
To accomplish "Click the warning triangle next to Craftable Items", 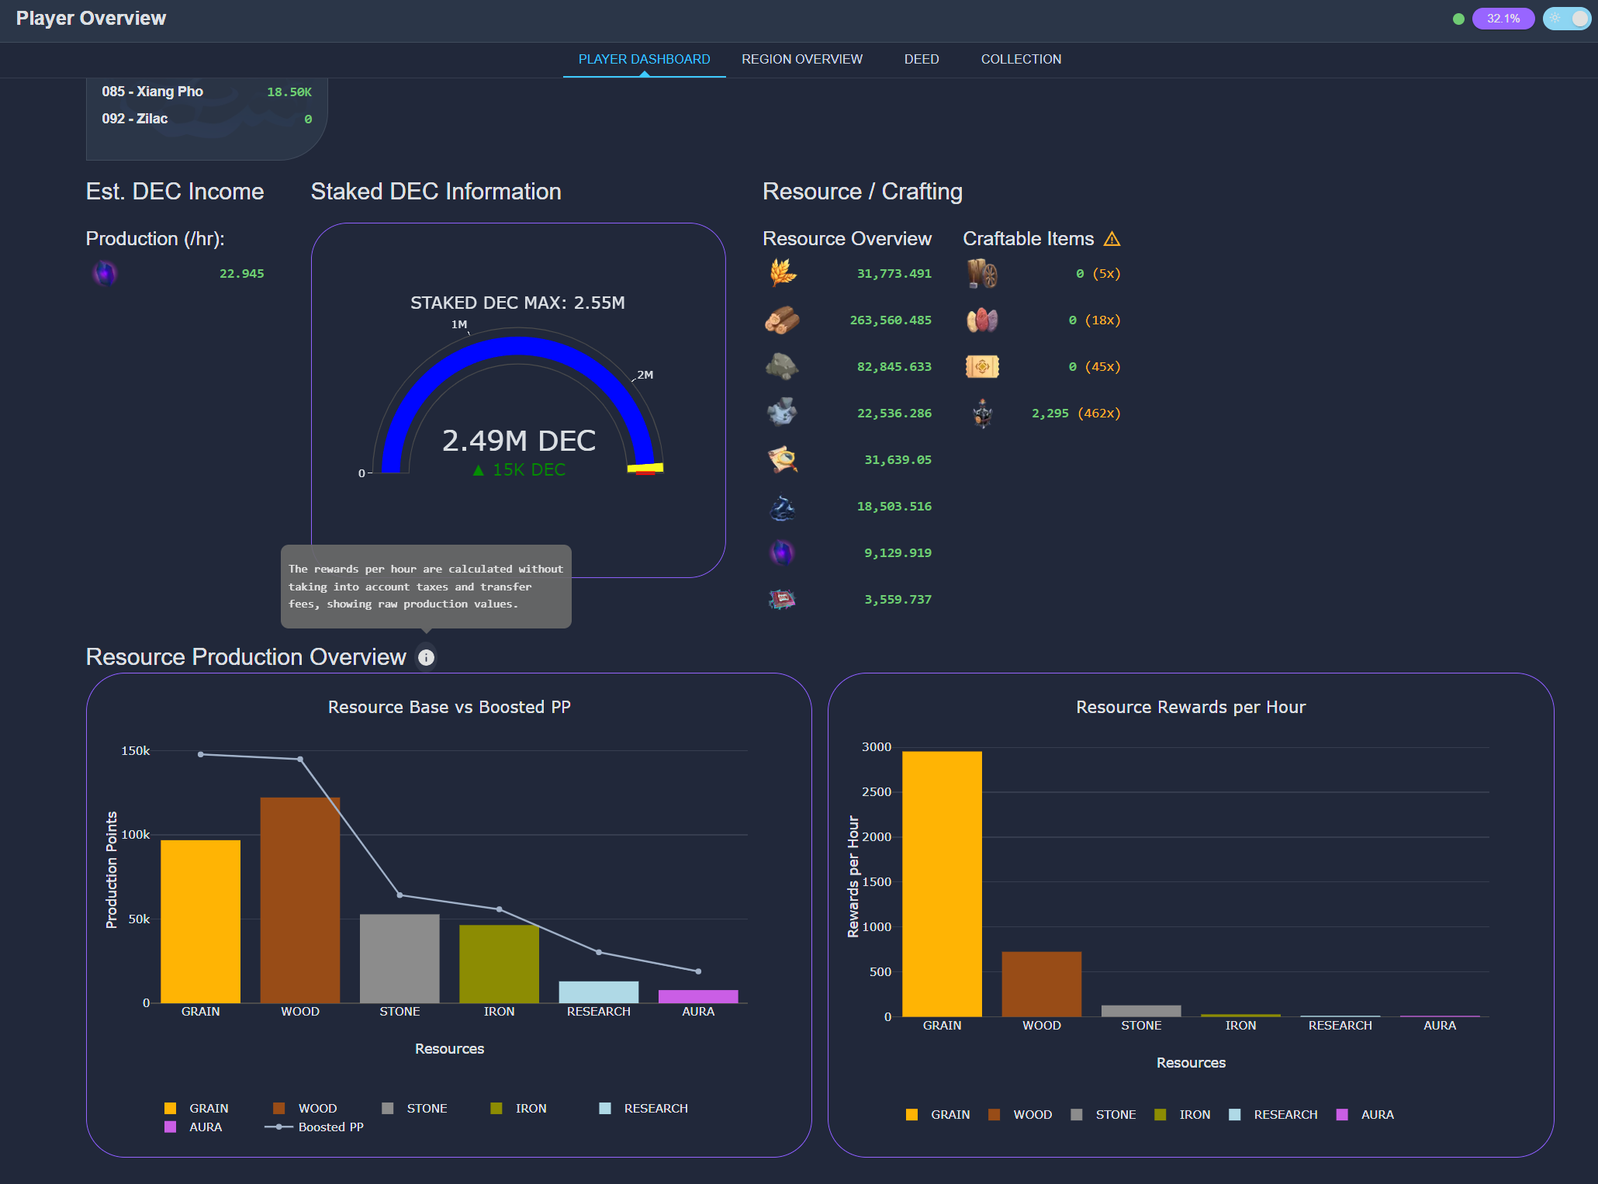I will [1112, 239].
